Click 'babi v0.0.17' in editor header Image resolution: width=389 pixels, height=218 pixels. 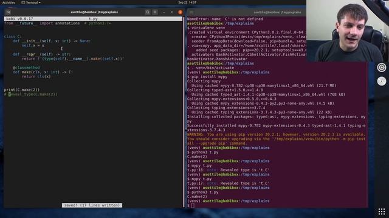pos(19,19)
